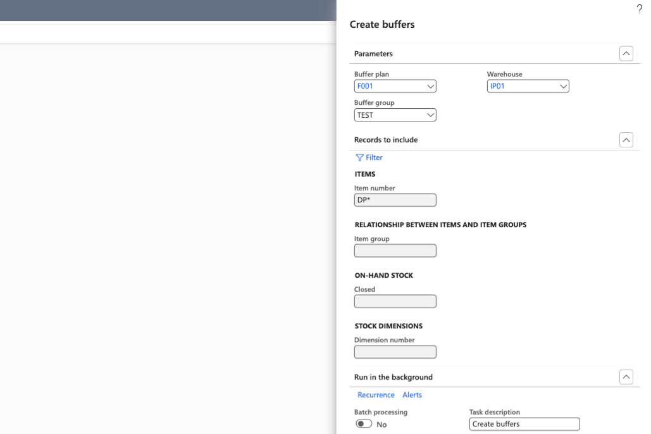Image resolution: width=651 pixels, height=434 pixels.
Task: Click the Item number field
Action: coord(395,200)
